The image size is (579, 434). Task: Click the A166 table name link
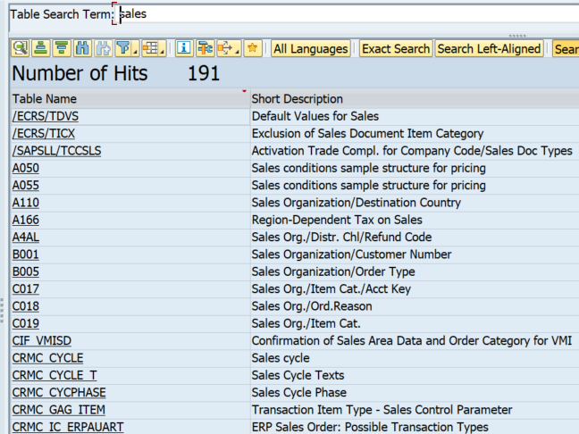point(25,220)
